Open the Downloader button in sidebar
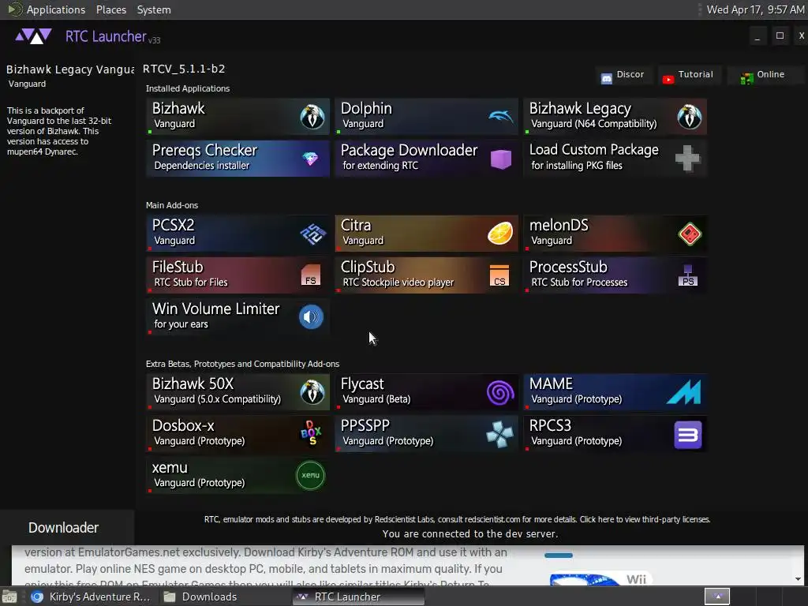 67,527
